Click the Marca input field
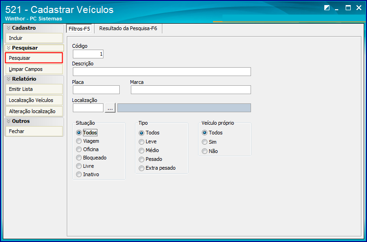The width and height of the screenshot is (367, 242). (191, 90)
